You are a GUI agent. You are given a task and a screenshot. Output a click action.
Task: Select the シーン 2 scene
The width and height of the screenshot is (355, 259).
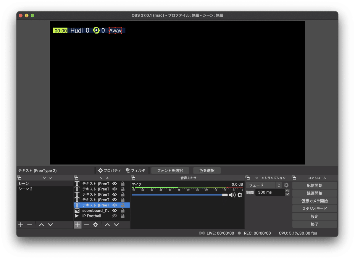45,189
